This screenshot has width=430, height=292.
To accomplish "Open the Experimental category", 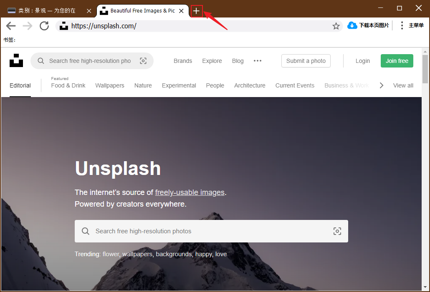I will tap(179, 85).
